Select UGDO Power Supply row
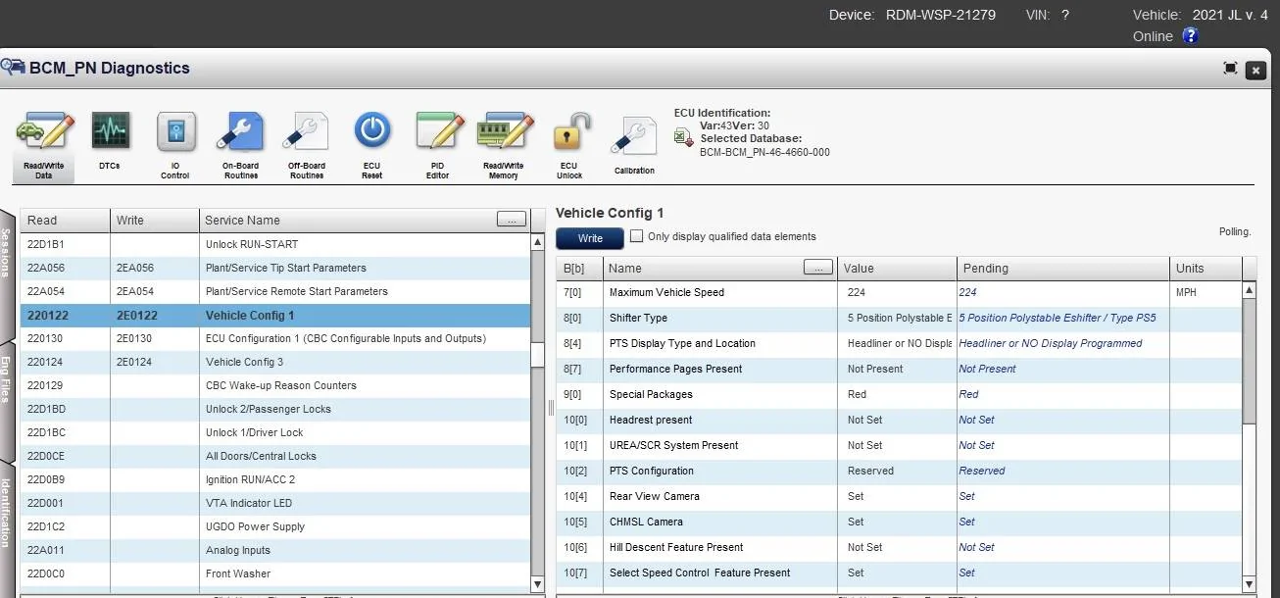Viewport: 1280px width, 598px height. click(x=275, y=526)
